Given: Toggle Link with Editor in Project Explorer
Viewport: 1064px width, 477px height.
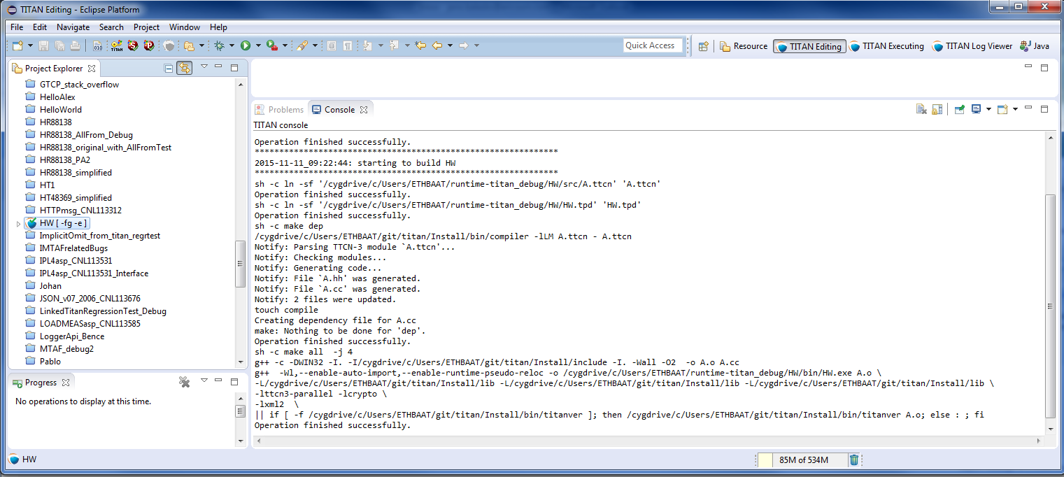Looking at the screenshot, I should [185, 68].
